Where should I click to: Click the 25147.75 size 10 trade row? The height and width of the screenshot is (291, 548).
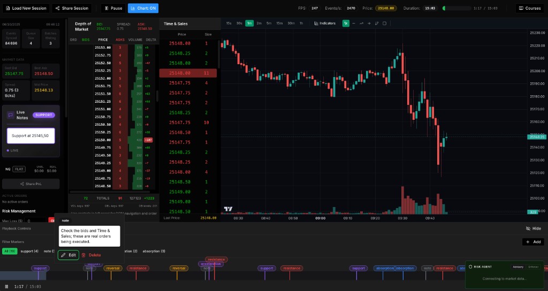point(188,122)
